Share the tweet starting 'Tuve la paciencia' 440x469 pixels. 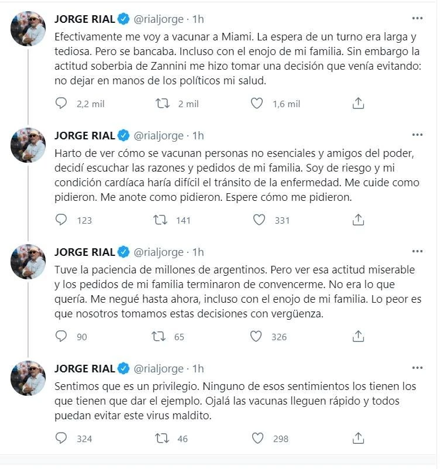tap(358, 337)
